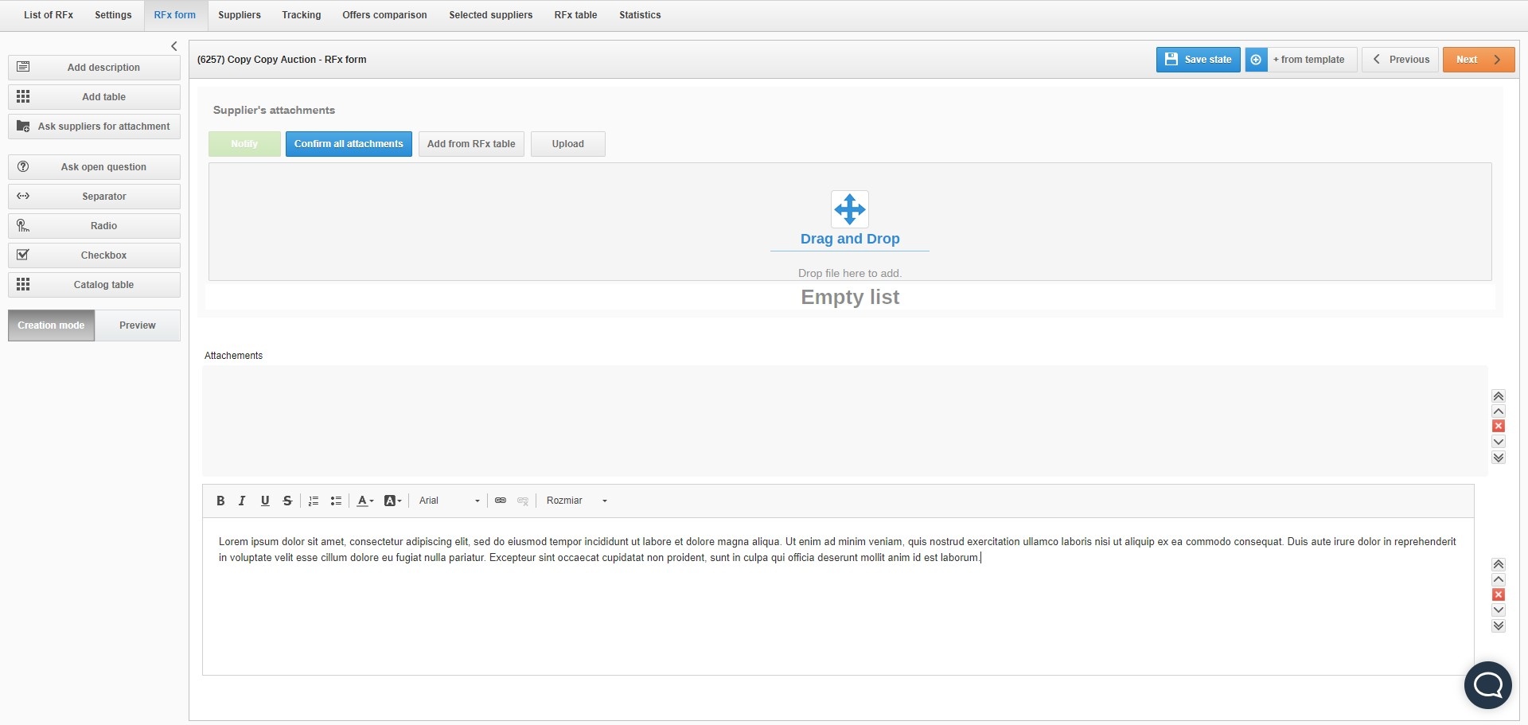Open the Arial font family dropdown
The height and width of the screenshot is (725, 1528).
(450, 501)
